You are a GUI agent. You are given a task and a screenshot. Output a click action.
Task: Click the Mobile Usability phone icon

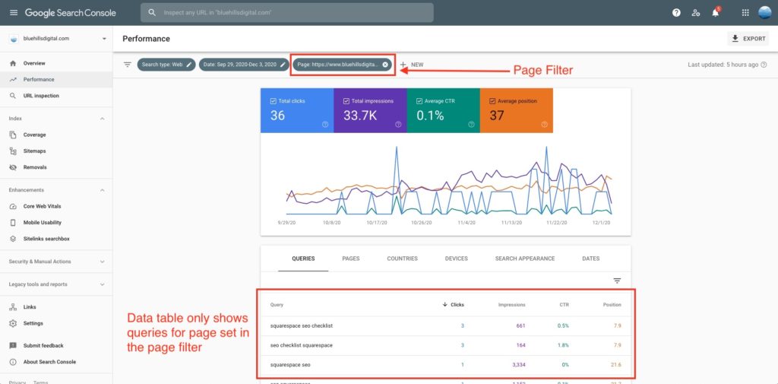click(x=13, y=223)
